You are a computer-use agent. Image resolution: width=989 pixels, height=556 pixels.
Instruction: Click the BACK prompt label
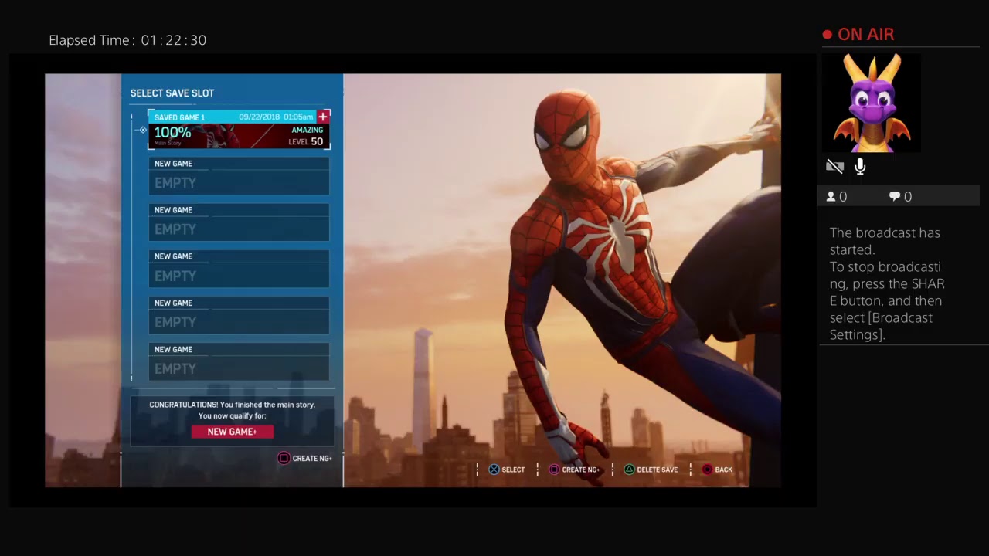coord(724,470)
